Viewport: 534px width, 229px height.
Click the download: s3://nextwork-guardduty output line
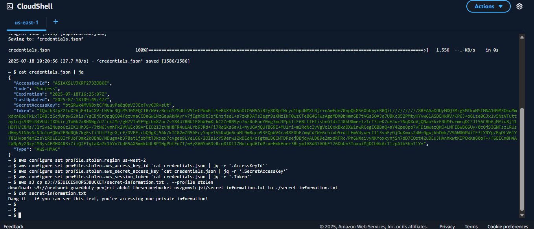(173, 188)
